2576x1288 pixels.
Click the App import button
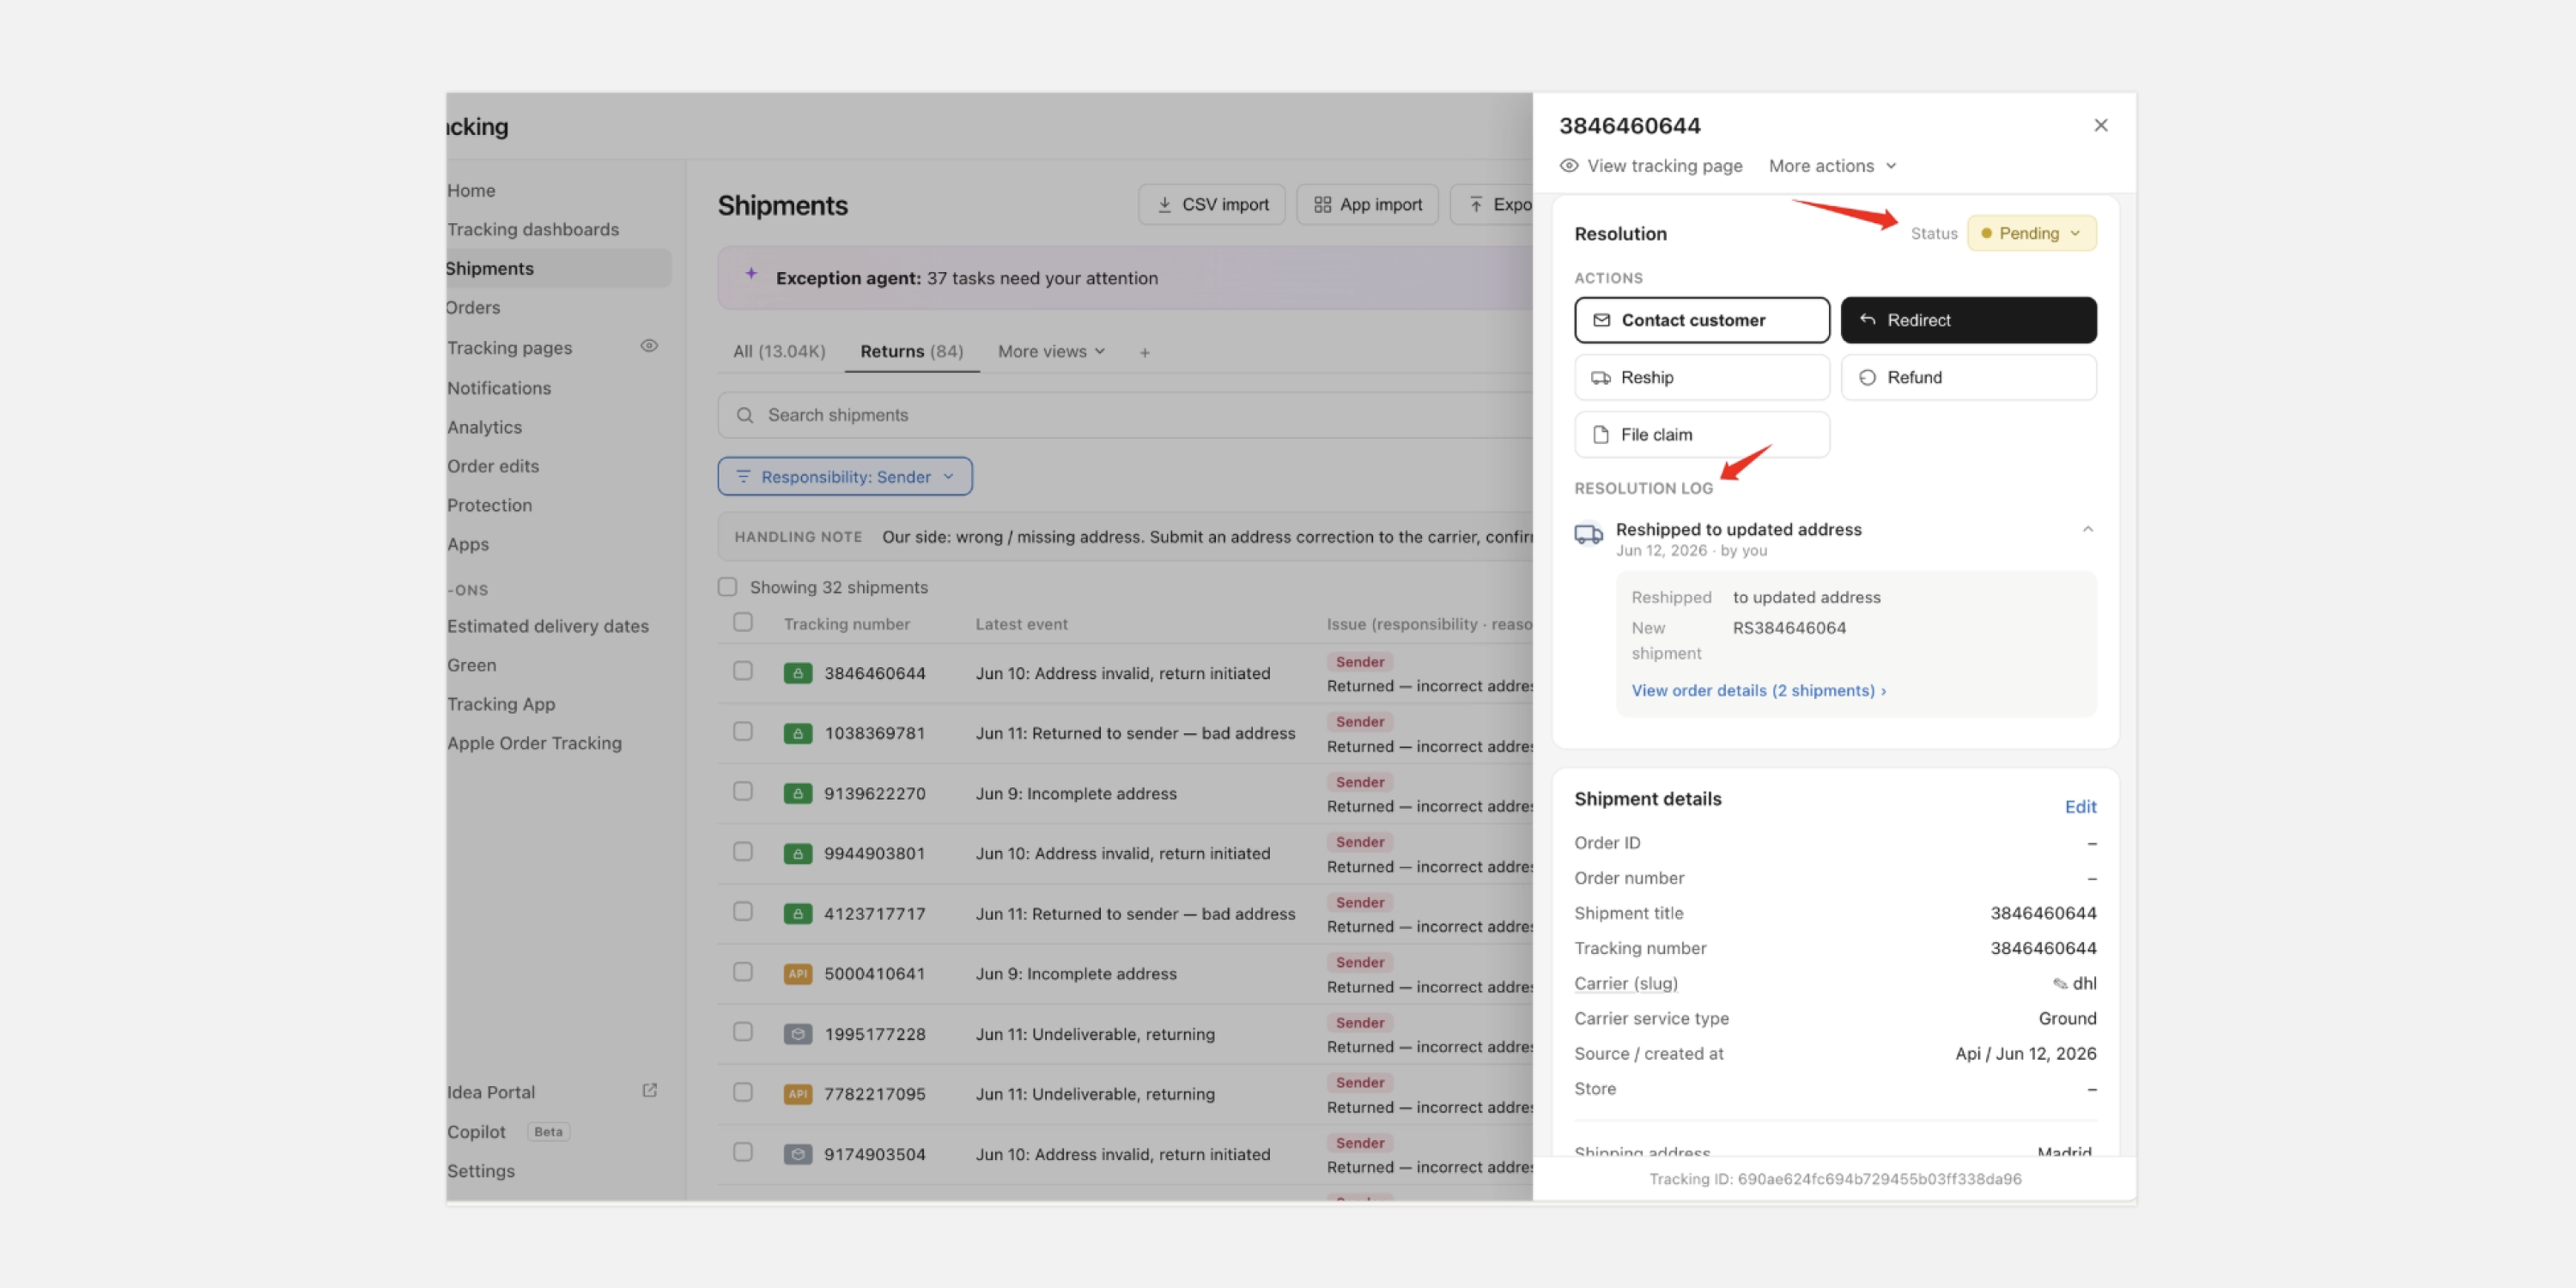1366,204
